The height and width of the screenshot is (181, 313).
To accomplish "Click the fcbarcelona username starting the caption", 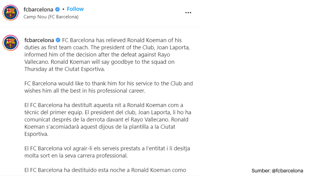I will pyautogui.click(x=39, y=40).
